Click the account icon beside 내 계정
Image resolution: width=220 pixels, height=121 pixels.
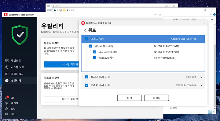coord(6,103)
